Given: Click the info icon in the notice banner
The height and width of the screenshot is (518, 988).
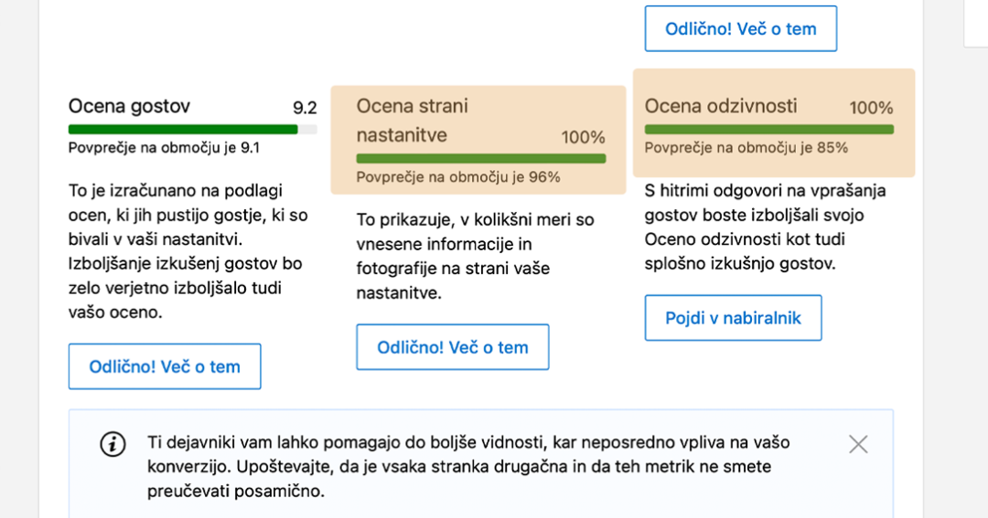Looking at the screenshot, I should [113, 444].
